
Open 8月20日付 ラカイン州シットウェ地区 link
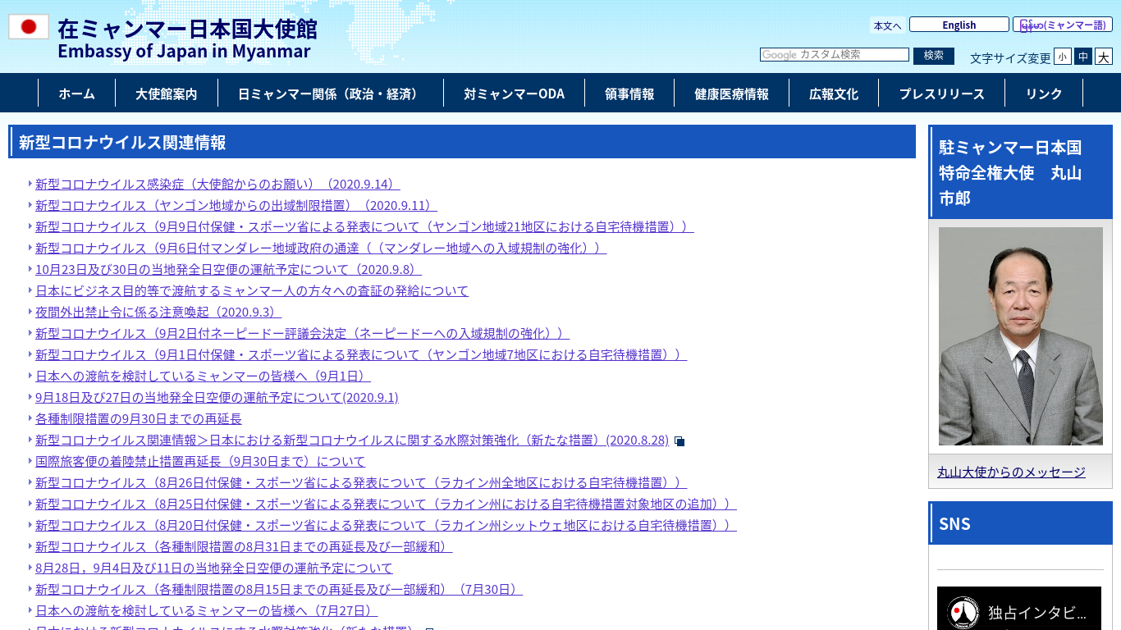click(386, 525)
